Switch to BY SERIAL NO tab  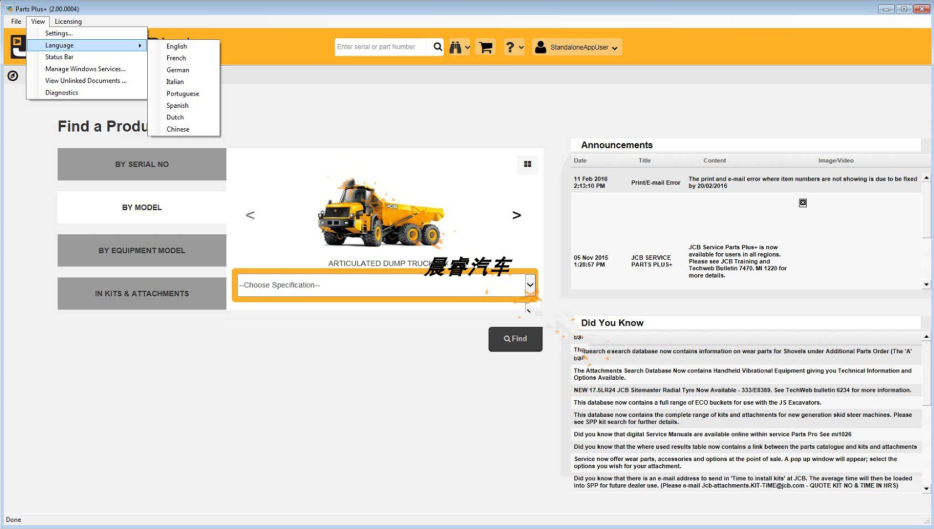(142, 164)
